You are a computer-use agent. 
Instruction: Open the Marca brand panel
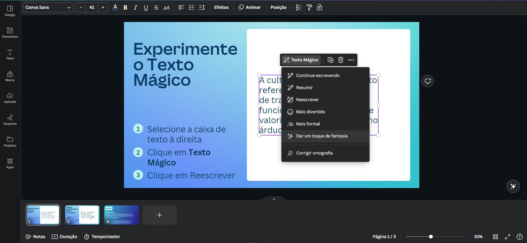pos(10,76)
